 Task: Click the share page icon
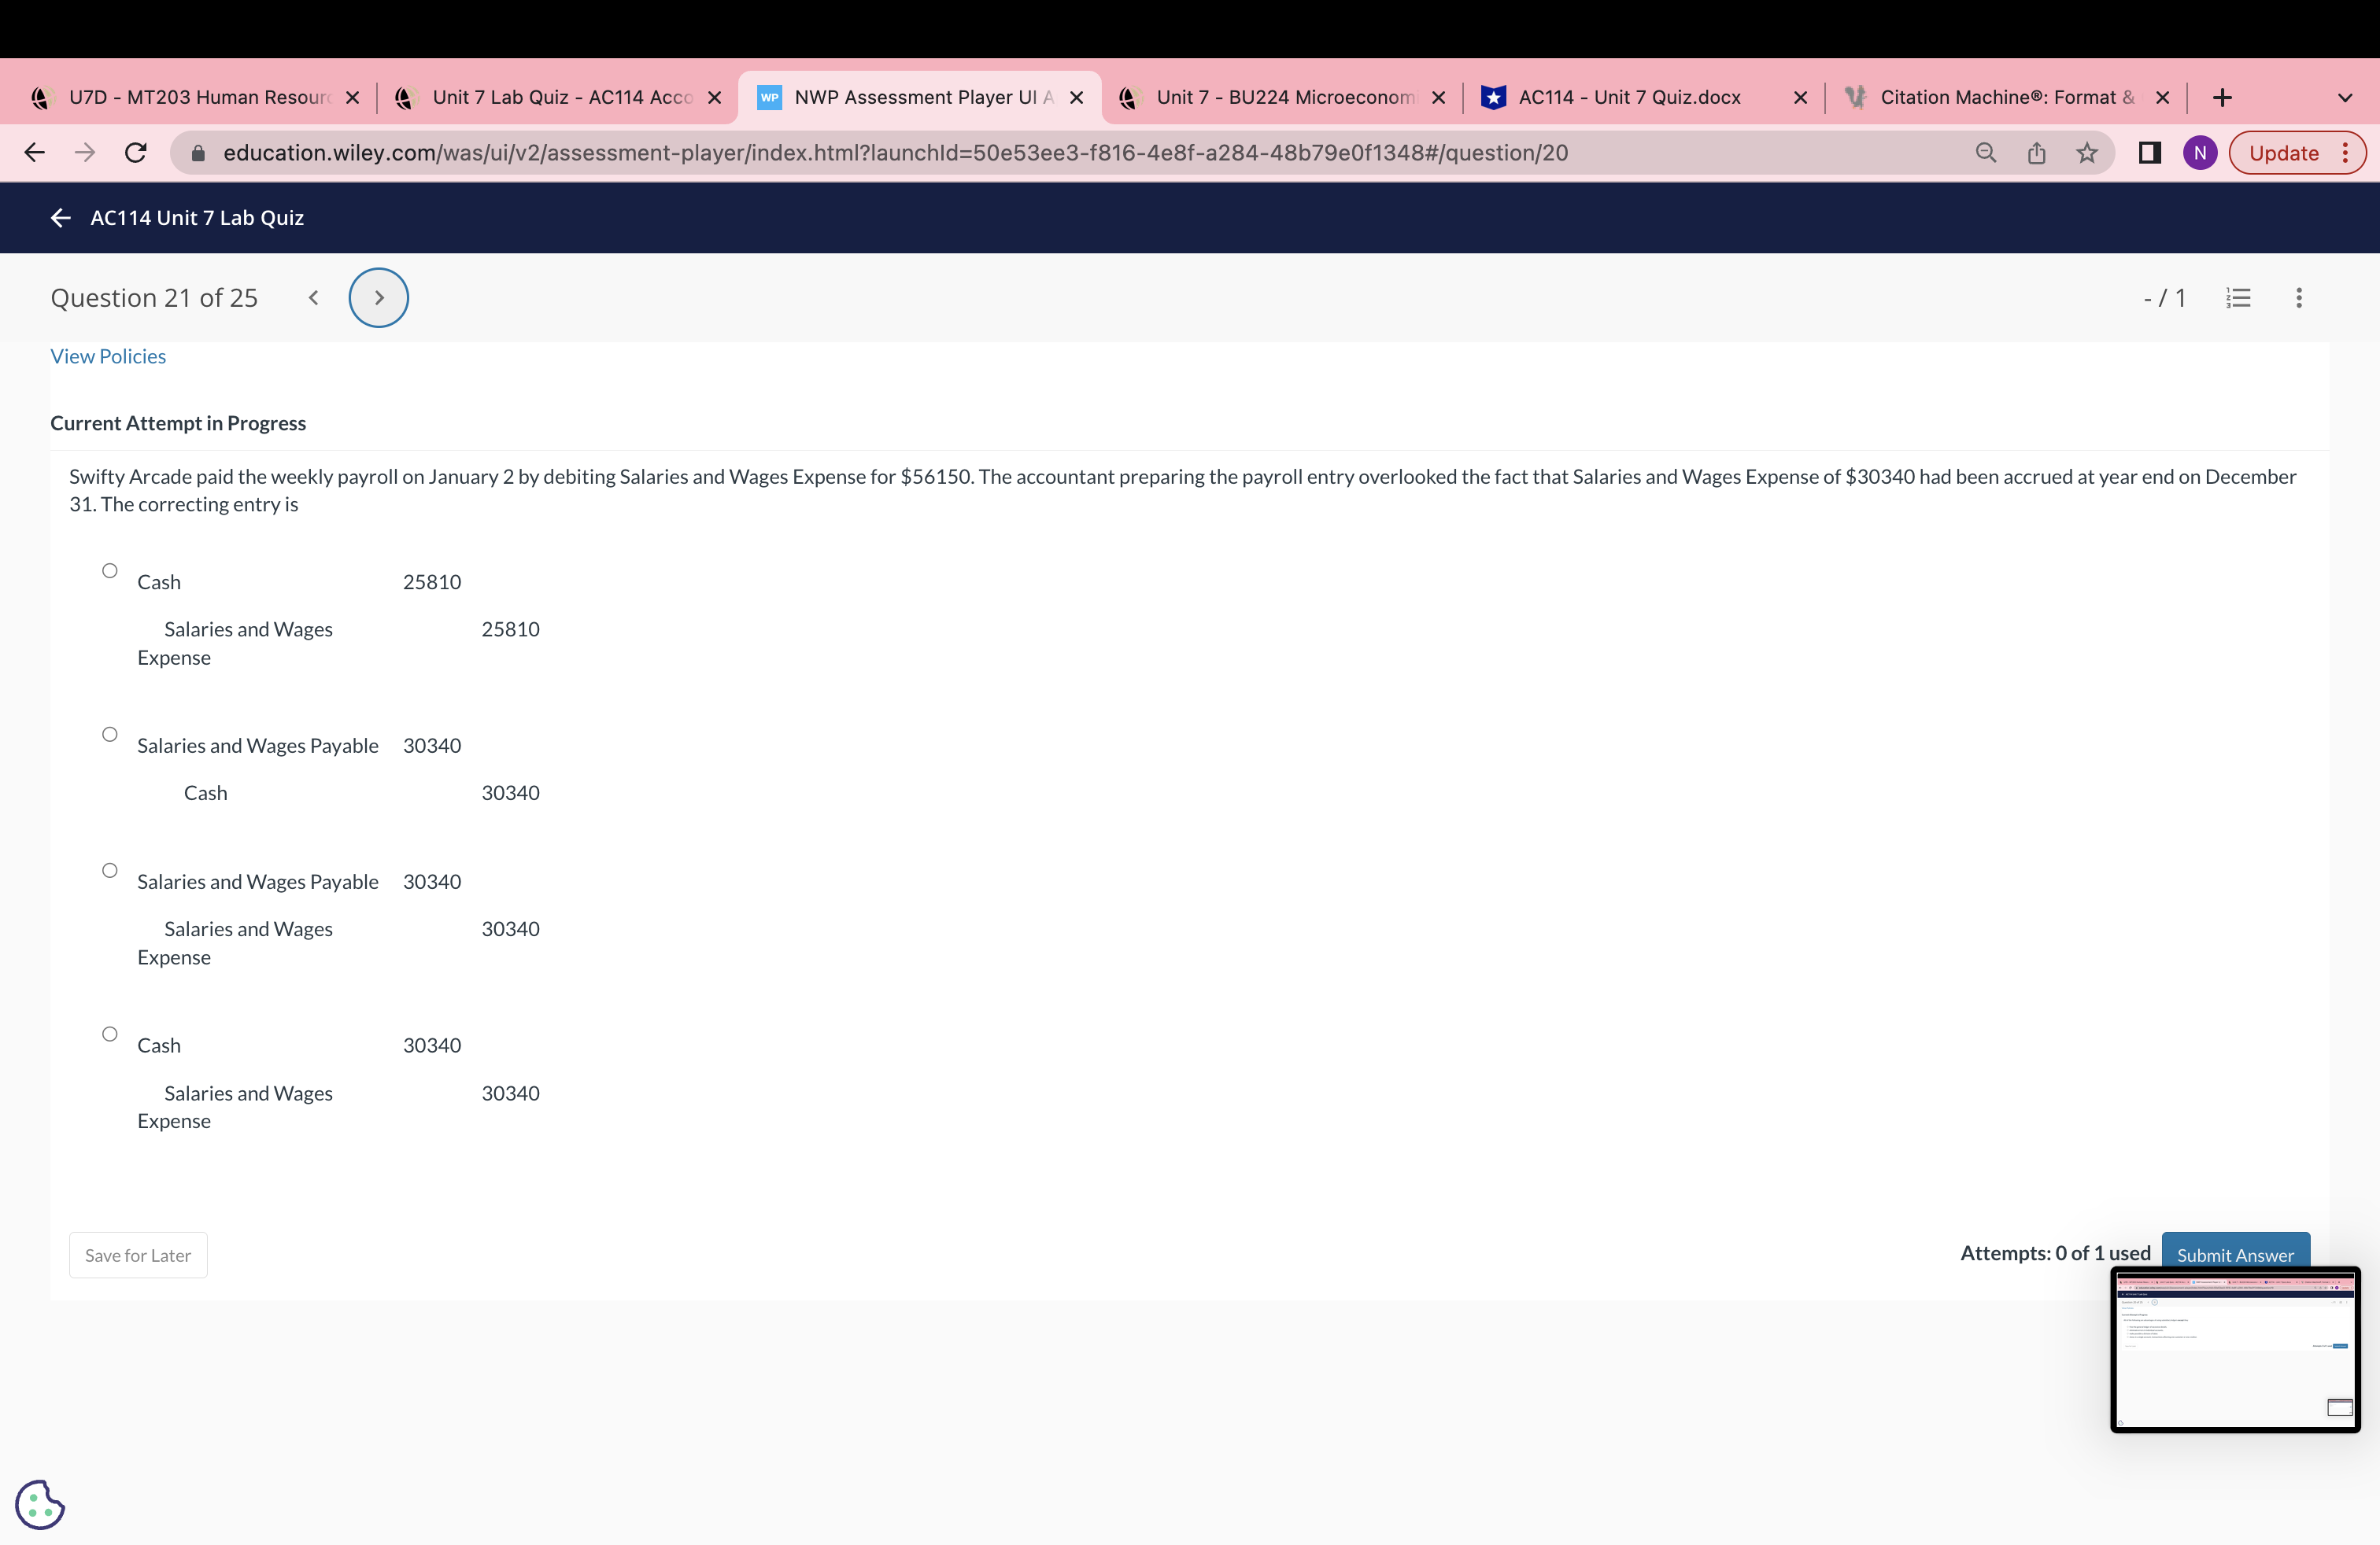pyautogui.click(x=2037, y=153)
